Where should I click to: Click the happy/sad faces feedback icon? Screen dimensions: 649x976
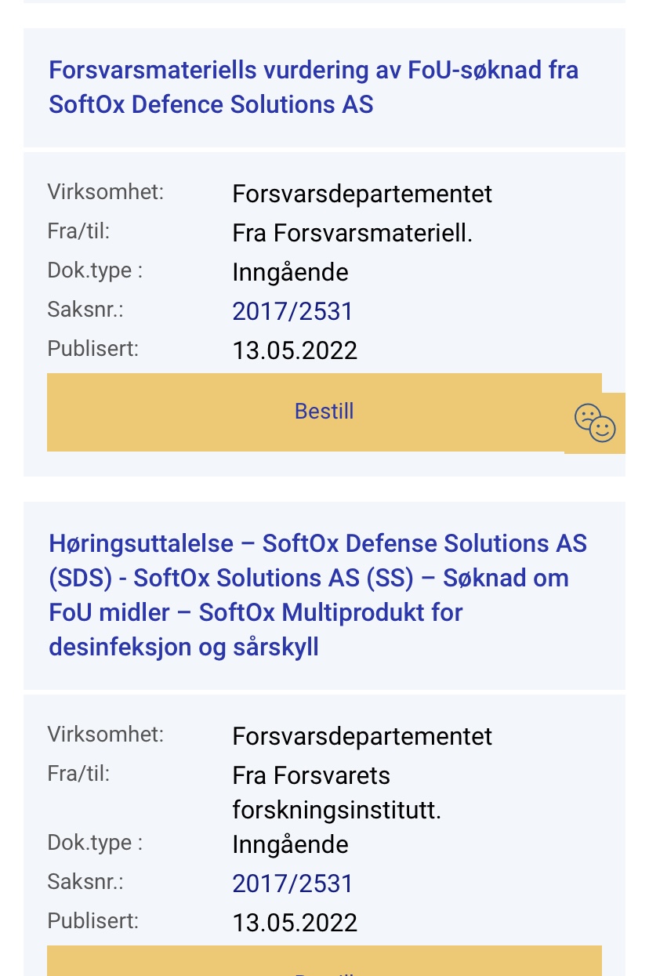(x=595, y=423)
